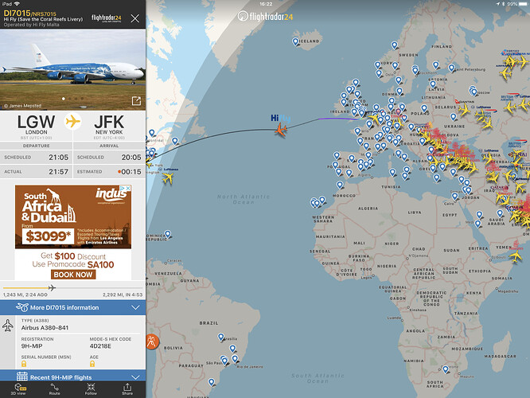The width and height of the screenshot is (530, 398).
Task: Tap the Saint Petersburg airport pin
Action: tap(451, 68)
